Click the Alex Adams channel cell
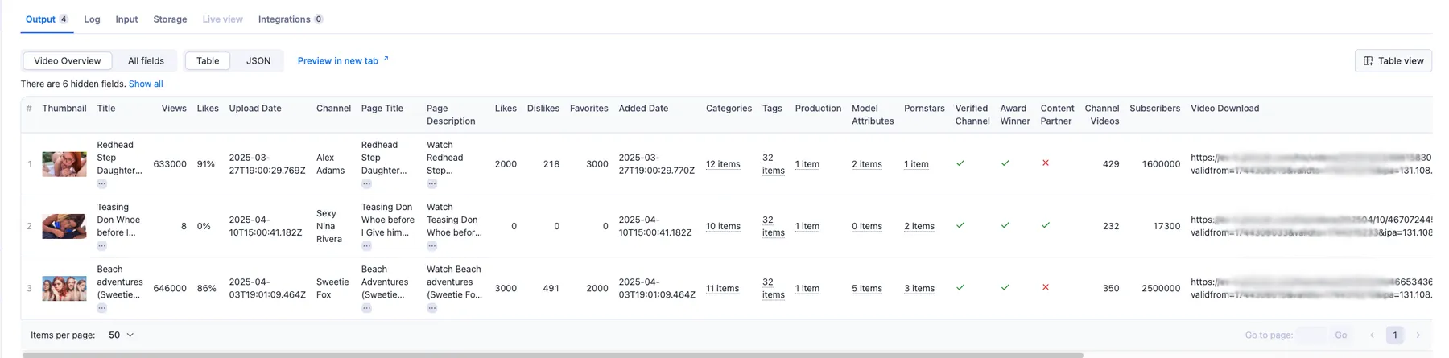1449x358 pixels. click(x=330, y=164)
